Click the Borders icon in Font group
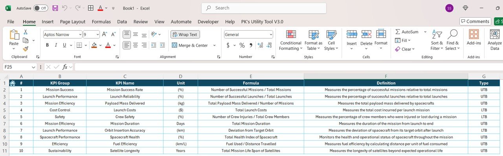The height and width of the screenshot is (156, 503). pyautogui.click(x=79, y=45)
